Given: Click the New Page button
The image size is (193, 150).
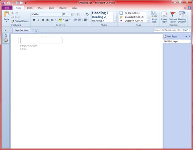Looking at the screenshot, I should click(170, 36).
